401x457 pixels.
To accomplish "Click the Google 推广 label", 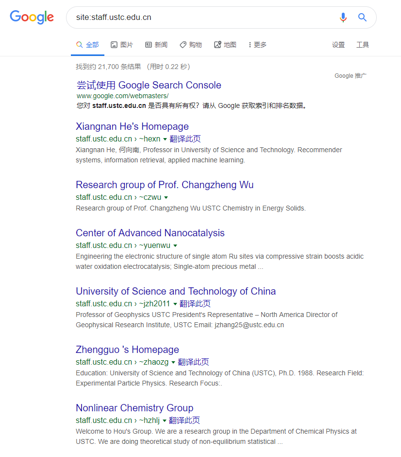I will coord(351,76).
